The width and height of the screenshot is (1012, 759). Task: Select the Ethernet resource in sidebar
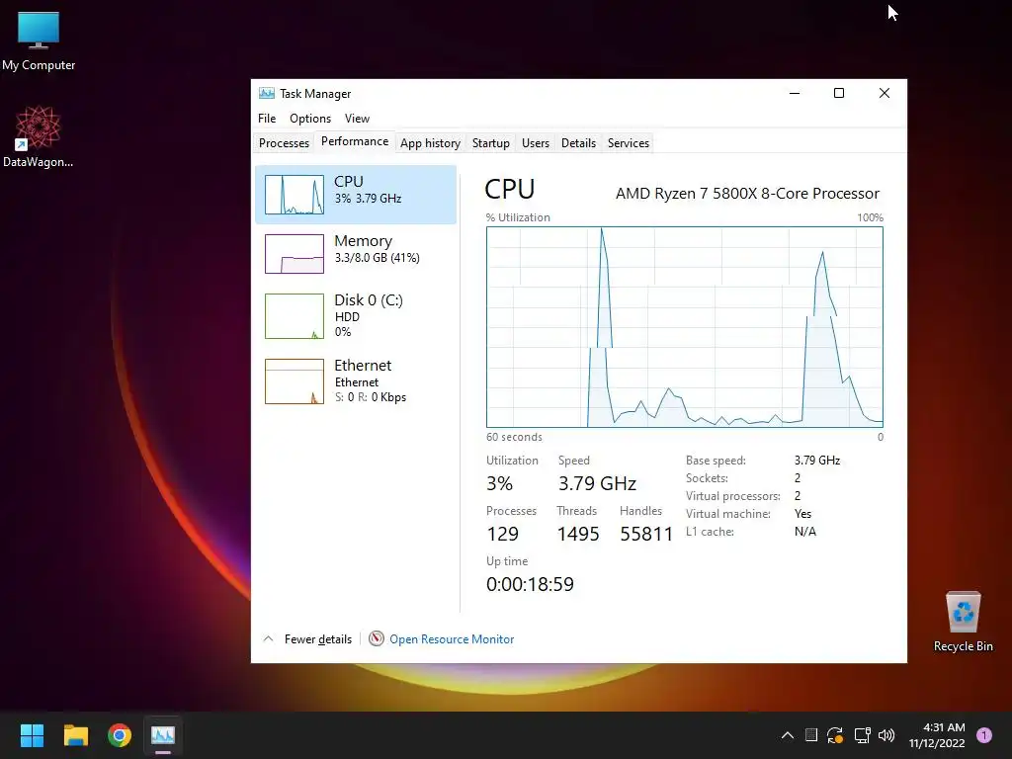coord(356,380)
